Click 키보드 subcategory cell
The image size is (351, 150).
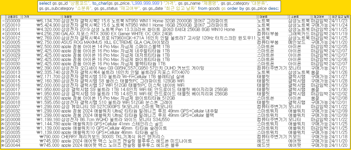pyautogui.click(x=295, y=137)
